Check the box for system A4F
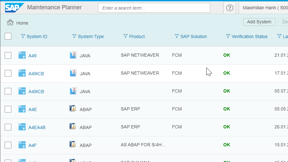The width and height of the screenshot is (288, 162). (8, 145)
